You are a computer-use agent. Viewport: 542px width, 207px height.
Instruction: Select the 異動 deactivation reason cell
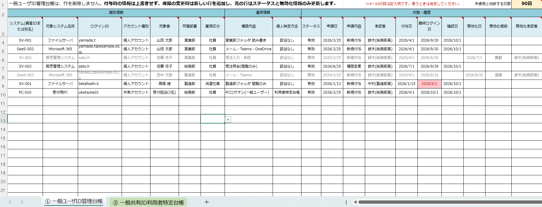coord(498,58)
